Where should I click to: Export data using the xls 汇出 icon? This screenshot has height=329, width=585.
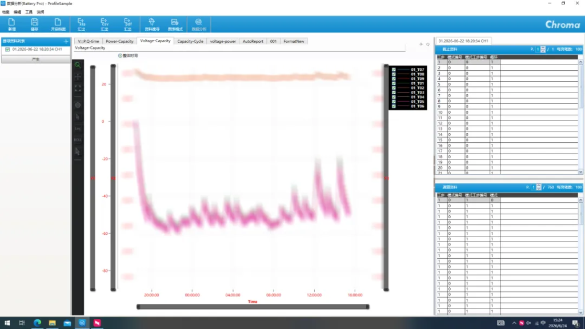tap(81, 24)
